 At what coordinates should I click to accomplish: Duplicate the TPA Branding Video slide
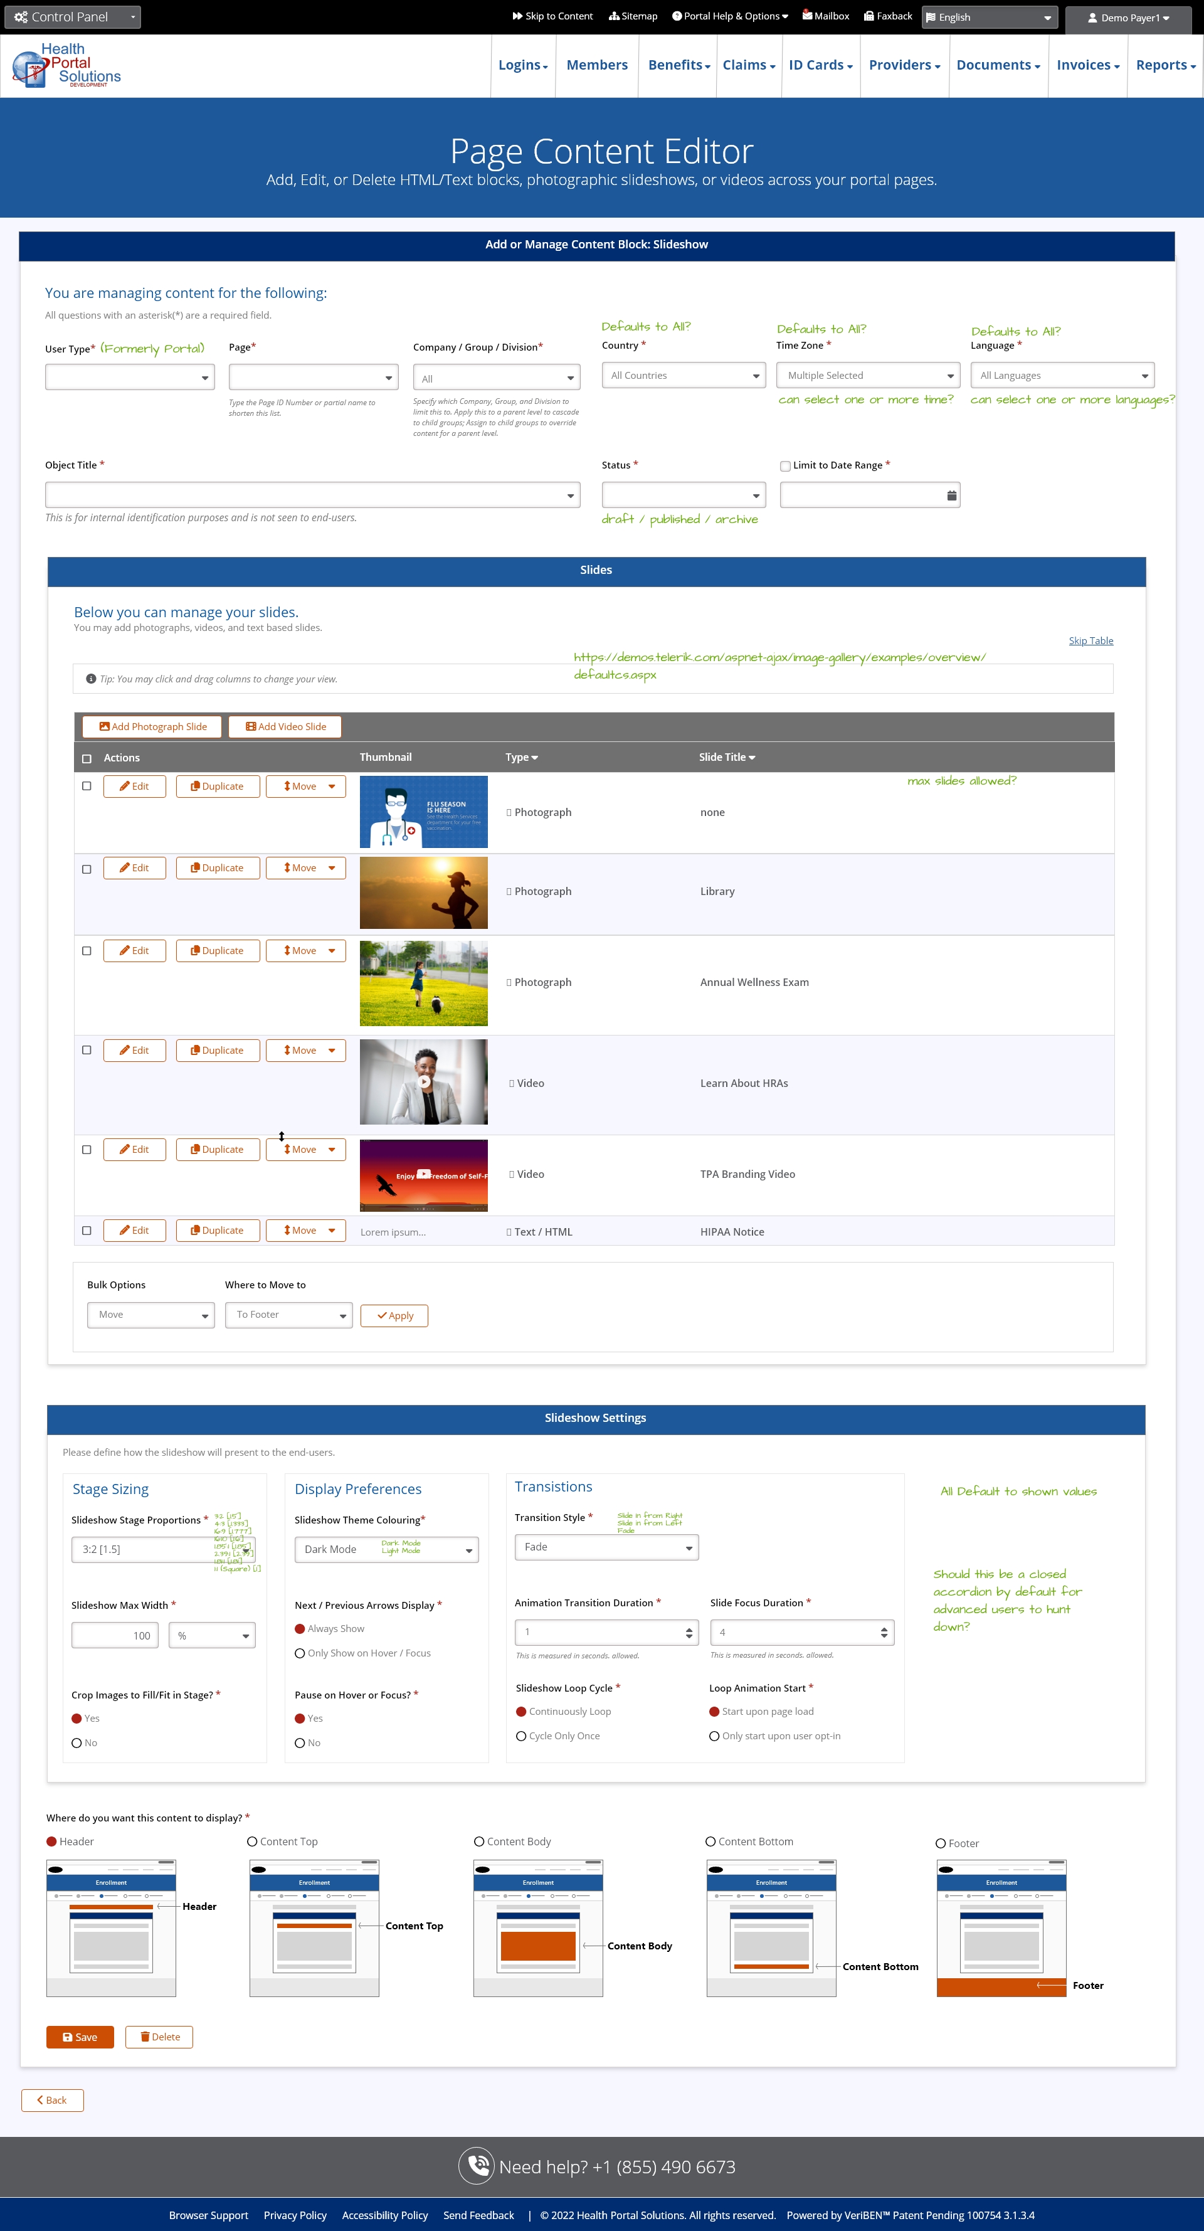pos(218,1149)
